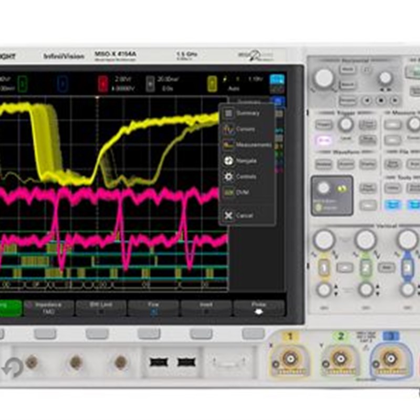Select the blue channel 3 indicator on screen
This screenshot has width=420, height=420.
[x=62, y=83]
